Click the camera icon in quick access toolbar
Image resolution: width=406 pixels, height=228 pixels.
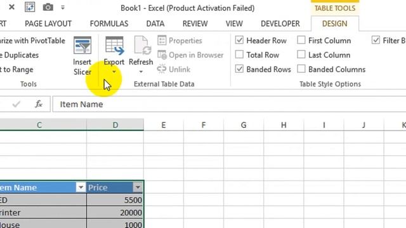pos(48,7)
